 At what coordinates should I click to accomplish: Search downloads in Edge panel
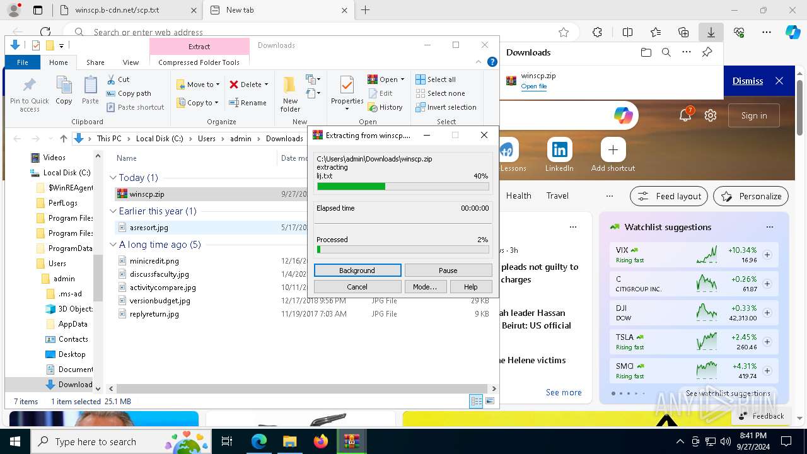[666, 52]
